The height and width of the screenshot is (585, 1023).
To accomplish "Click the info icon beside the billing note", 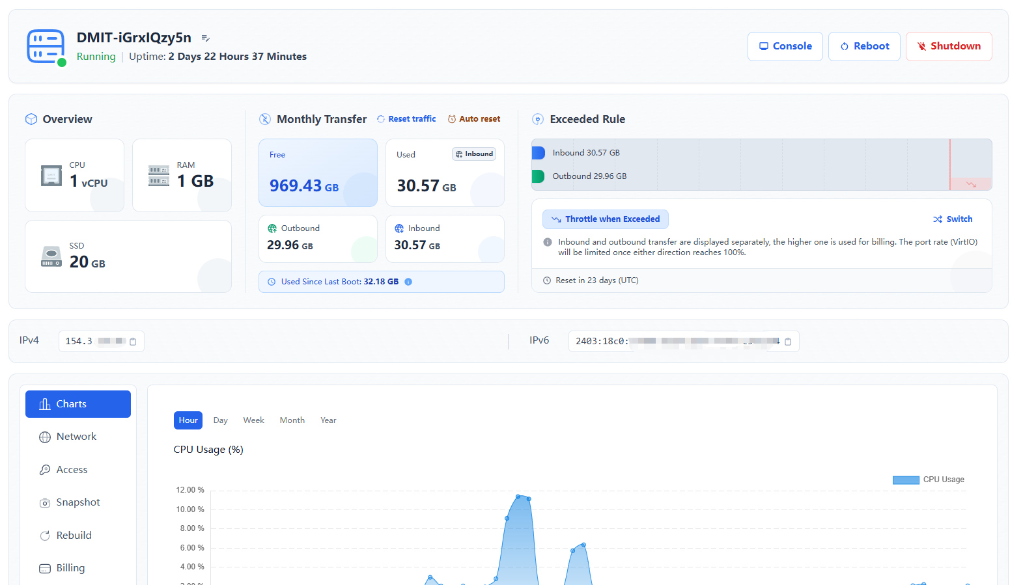I will tap(548, 242).
